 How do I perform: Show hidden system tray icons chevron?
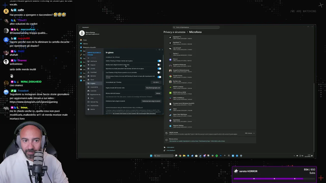tap(294, 156)
